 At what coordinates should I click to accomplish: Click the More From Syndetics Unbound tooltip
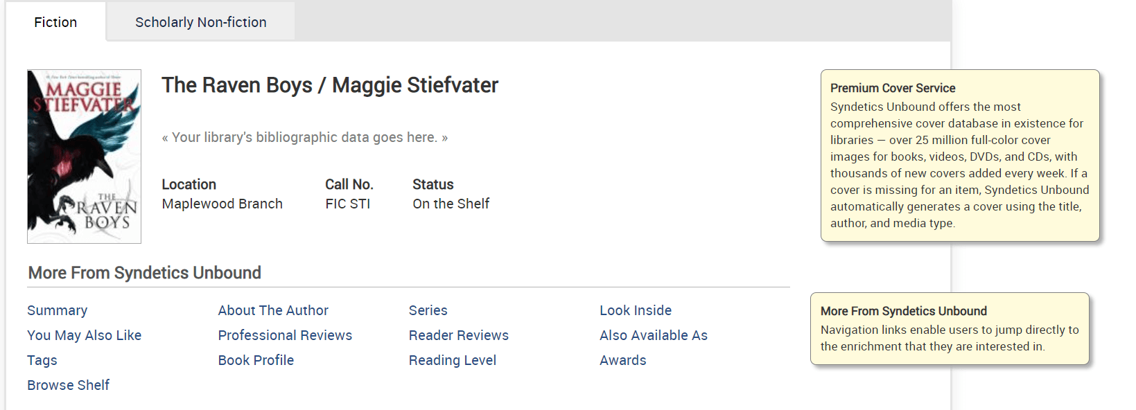949,329
